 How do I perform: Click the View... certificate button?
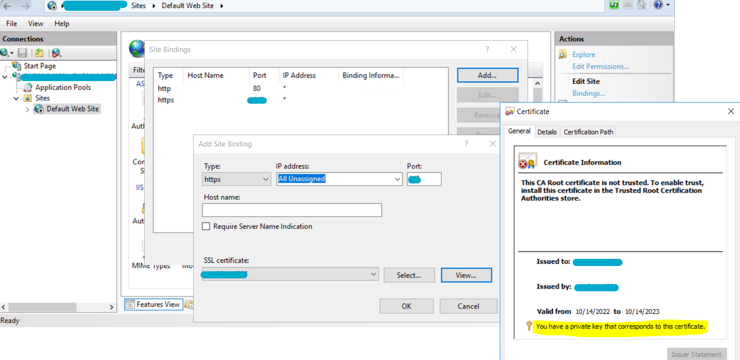coord(466,275)
